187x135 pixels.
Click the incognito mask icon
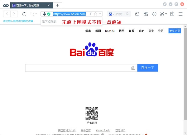click(6, 6)
